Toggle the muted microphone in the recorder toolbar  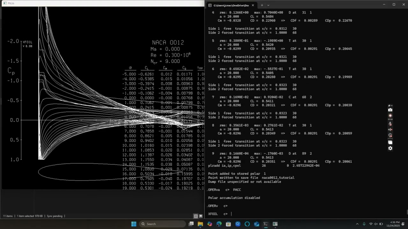coord(390,124)
